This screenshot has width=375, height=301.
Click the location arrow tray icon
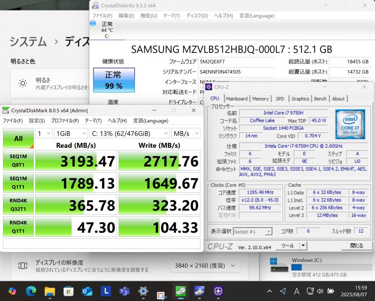pos(283,291)
